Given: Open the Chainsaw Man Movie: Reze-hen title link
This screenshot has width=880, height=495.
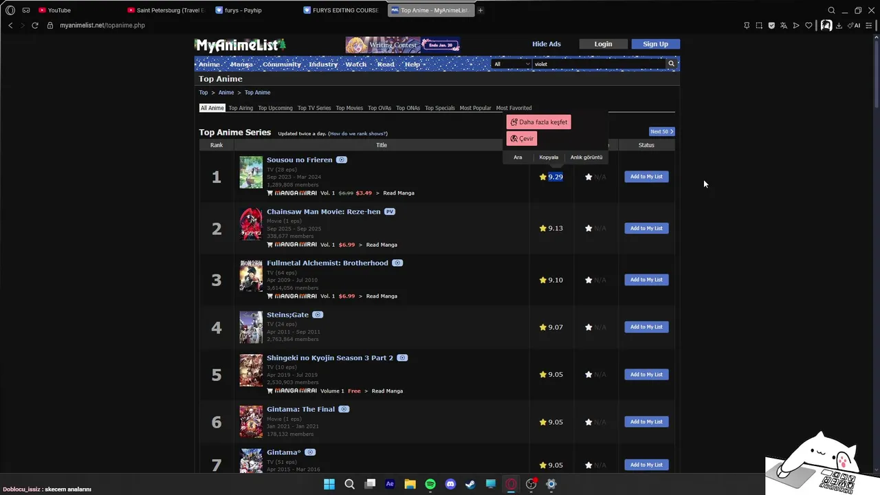Looking at the screenshot, I should 324,212.
